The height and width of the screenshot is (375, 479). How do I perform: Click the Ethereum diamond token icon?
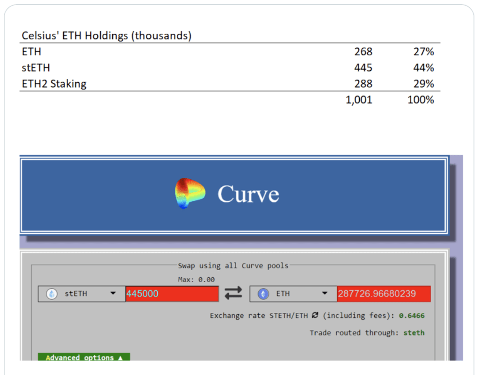click(x=263, y=294)
